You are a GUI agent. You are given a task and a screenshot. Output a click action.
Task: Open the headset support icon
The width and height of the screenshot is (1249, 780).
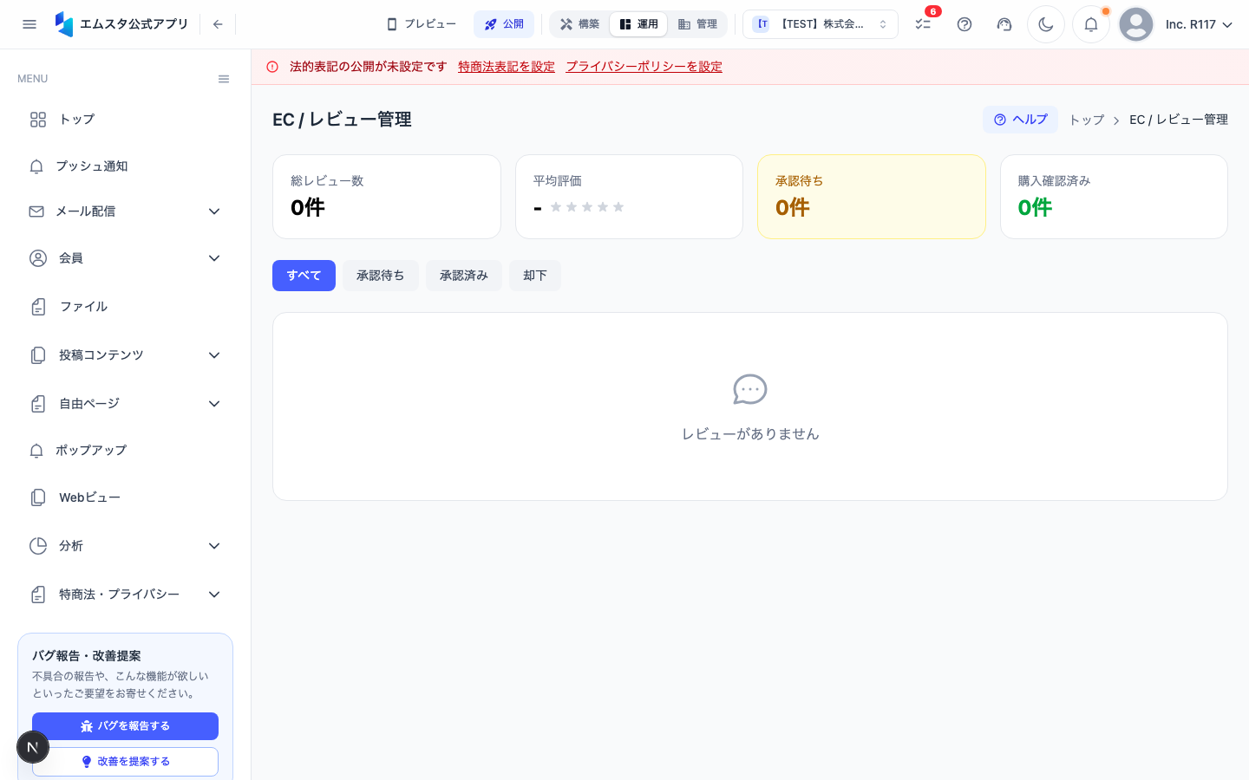coord(1004,24)
